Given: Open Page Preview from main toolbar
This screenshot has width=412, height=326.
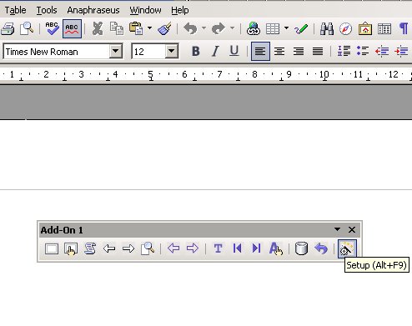Looking at the screenshot, I should click(x=27, y=28).
